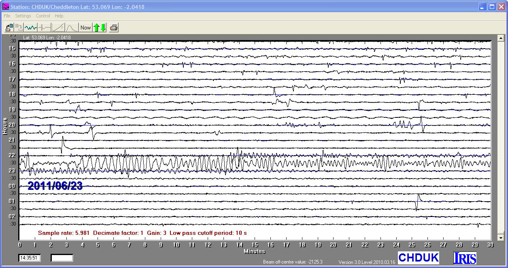Minimize the window

click(x=482, y=7)
